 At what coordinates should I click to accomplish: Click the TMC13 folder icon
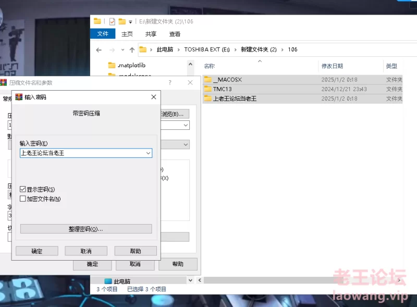(207, 89)
